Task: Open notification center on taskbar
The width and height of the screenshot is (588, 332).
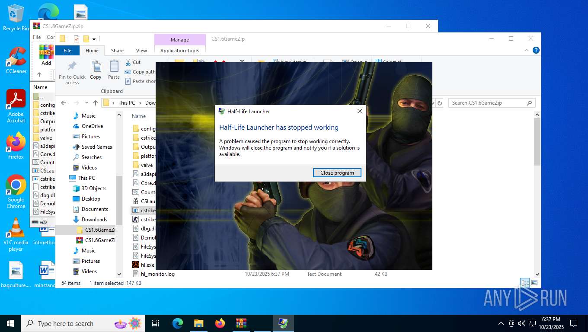Action: pos(574,323)
